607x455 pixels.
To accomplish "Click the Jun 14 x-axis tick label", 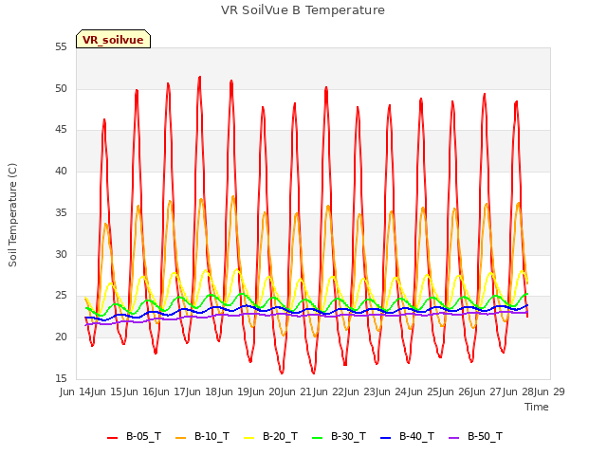I will [76, 391].
